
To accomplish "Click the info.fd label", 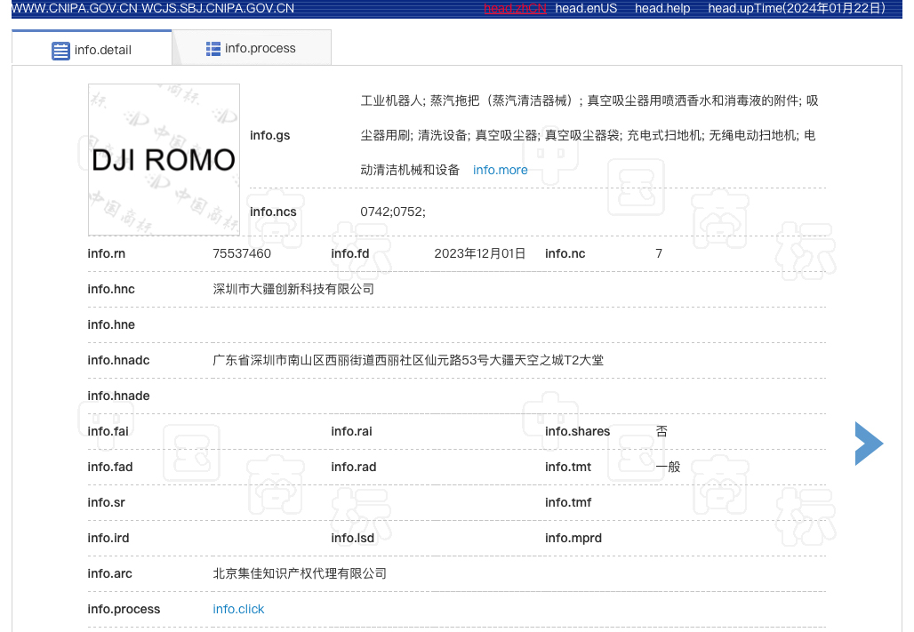I will click(349, 253).
